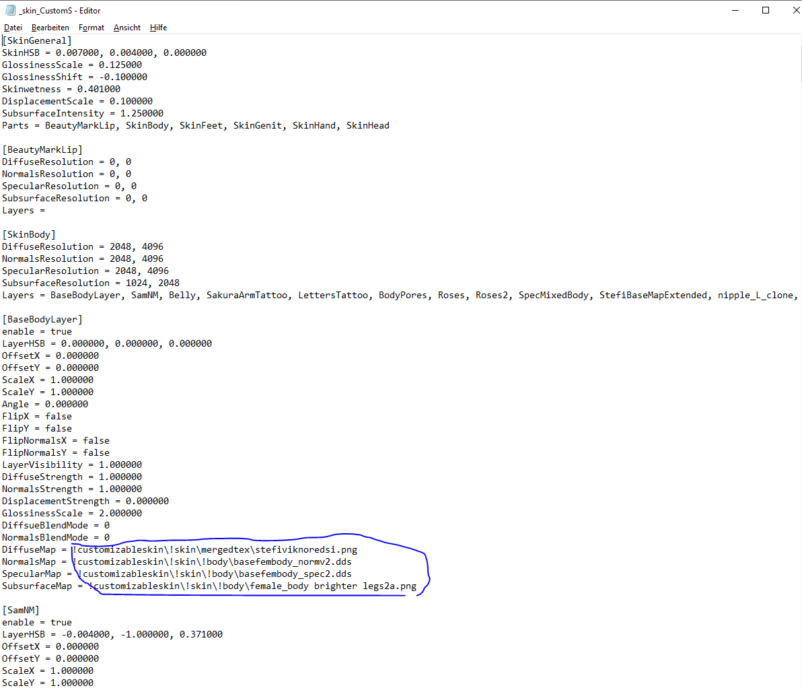The height and width of the screenshot is (688, 802).
Task: Click the 'DiffsueBlendMode = 0' line
Action: [56, 526]
